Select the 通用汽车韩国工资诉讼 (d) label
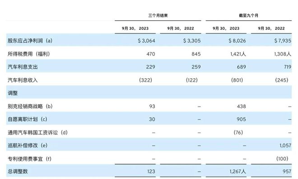 pos(37,133)
